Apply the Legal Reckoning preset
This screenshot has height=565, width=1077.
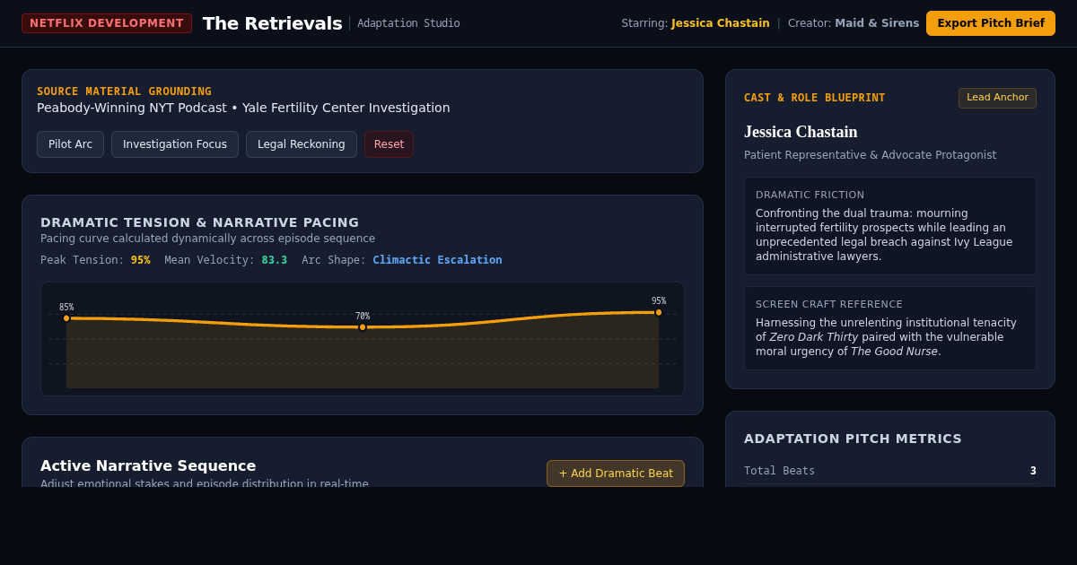302,144
